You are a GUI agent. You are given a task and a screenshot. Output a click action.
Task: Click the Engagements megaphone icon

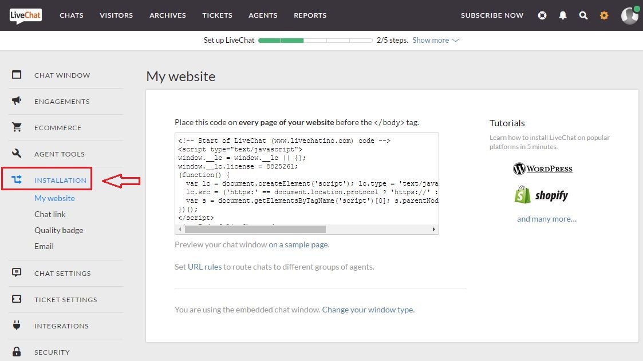click(x=17, y=101)
